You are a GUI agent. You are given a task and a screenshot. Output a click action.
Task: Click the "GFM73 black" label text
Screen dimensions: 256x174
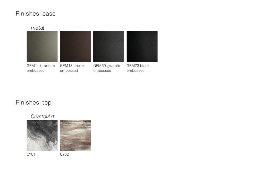[138, 66]
